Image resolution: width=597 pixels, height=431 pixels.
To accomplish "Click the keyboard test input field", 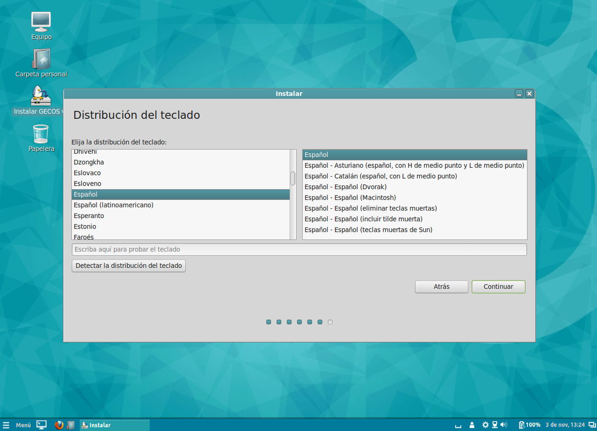I will coord(299,250).
